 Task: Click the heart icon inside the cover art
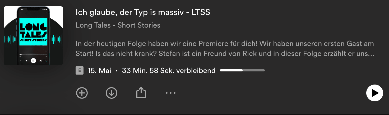coord(46,51)
